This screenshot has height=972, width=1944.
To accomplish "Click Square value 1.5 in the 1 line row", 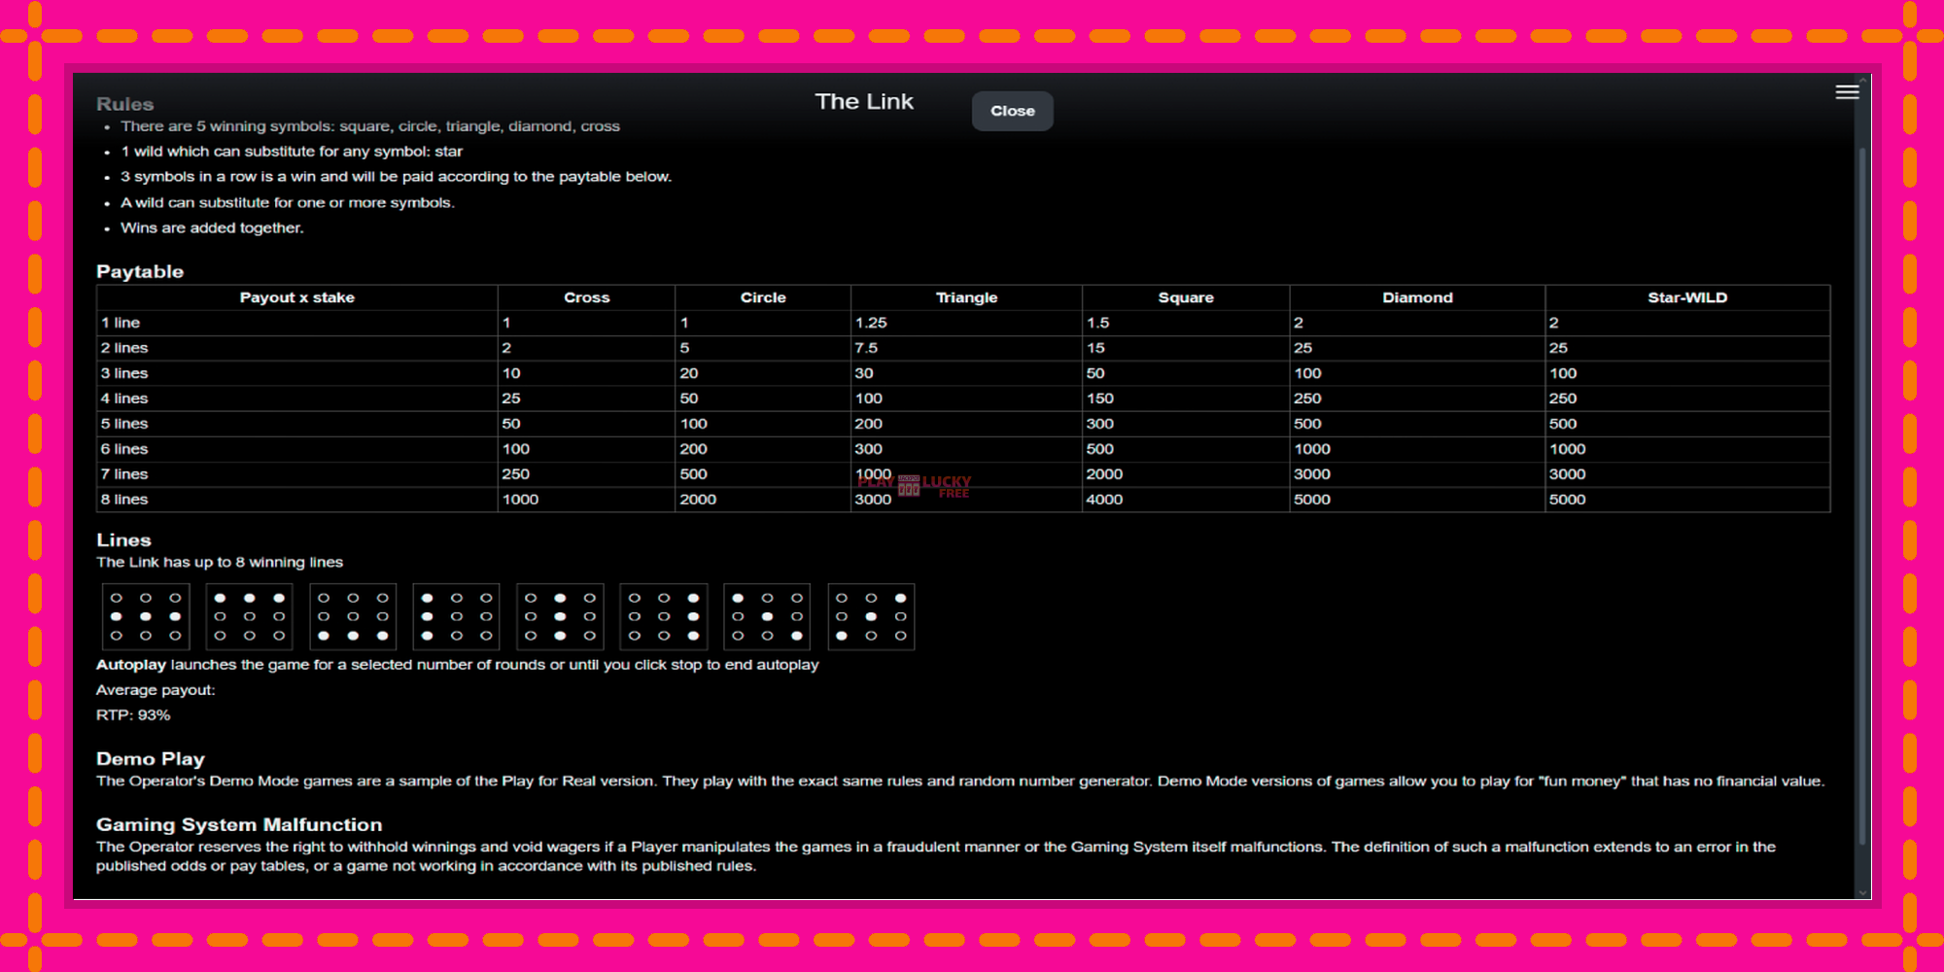I will click(x=1098, y=323).
